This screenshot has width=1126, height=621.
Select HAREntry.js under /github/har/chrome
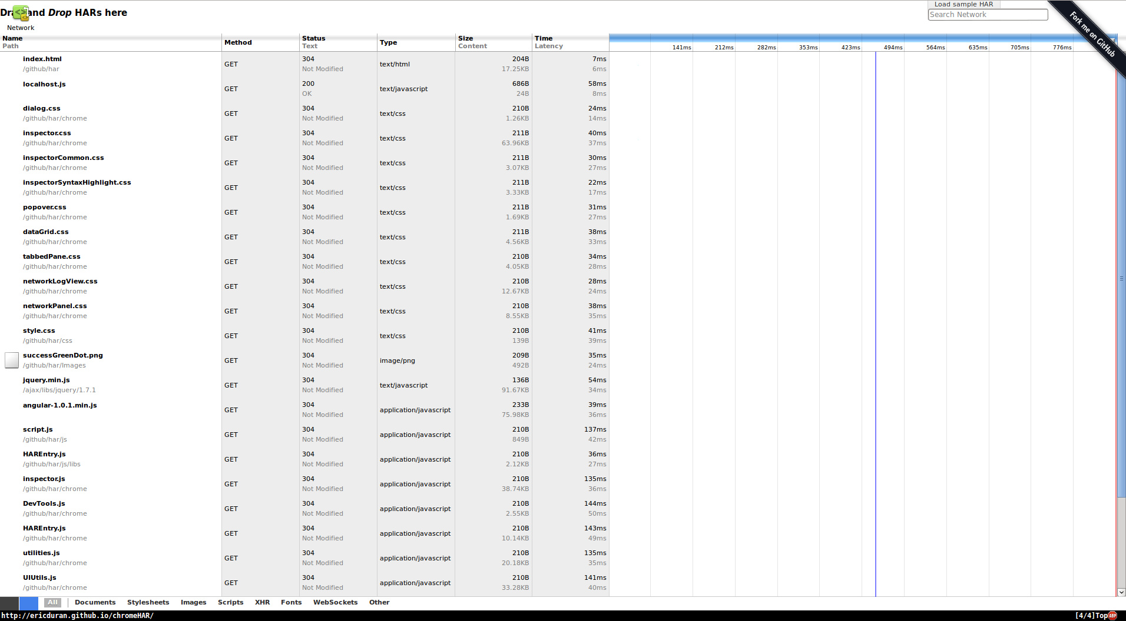coord(44,528)
